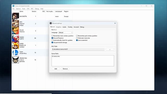Minimize the Cemu main window
The image size is (167, 94).
(x=141, y=6)
